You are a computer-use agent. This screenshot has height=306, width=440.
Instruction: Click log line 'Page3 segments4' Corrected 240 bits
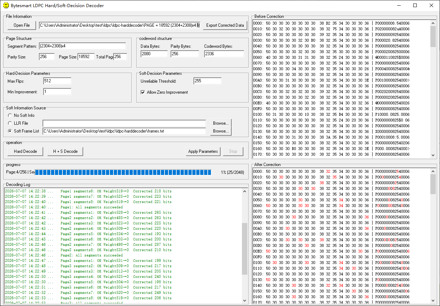click(88, 277)
